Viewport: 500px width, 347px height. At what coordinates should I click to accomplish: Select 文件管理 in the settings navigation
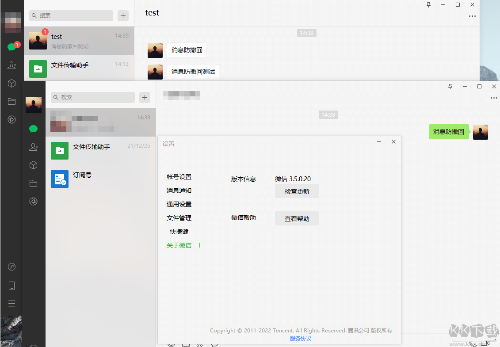[x=179, y=218]
